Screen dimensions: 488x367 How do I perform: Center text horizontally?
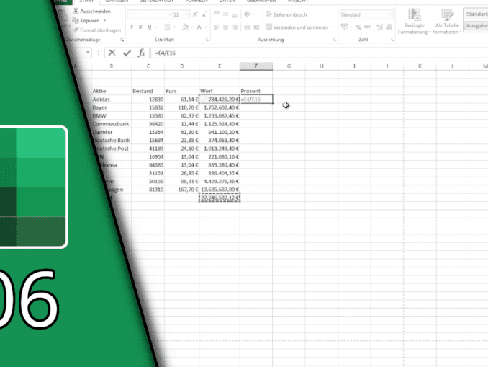225,27
